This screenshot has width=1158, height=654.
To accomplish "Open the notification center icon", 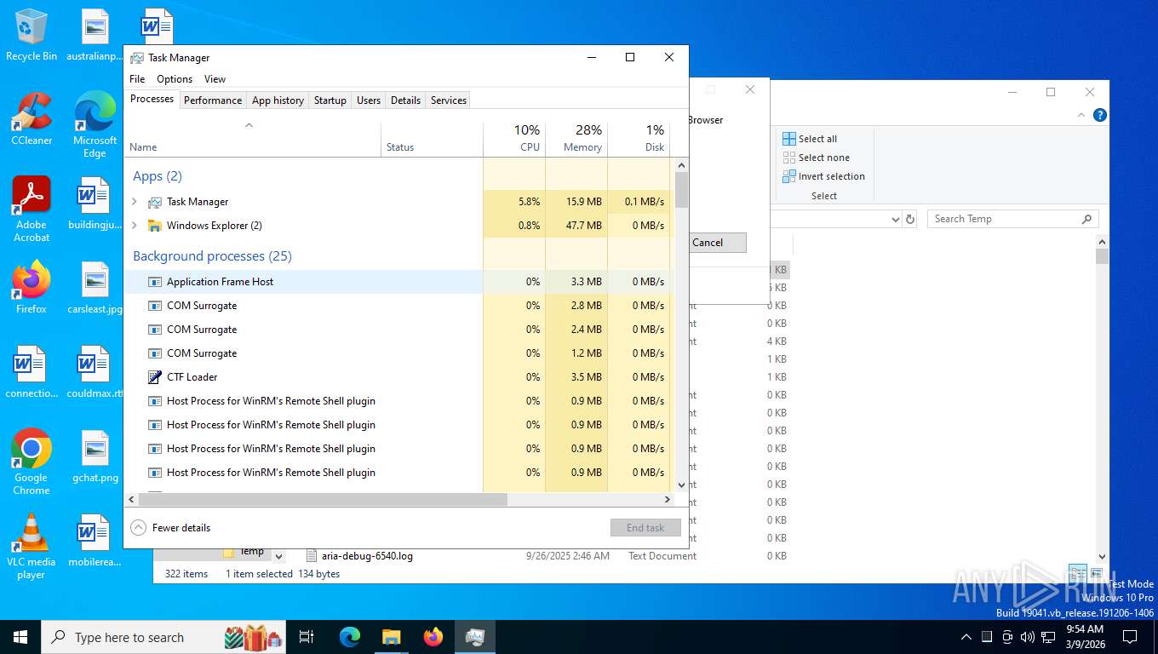I will pos(1130,637).
